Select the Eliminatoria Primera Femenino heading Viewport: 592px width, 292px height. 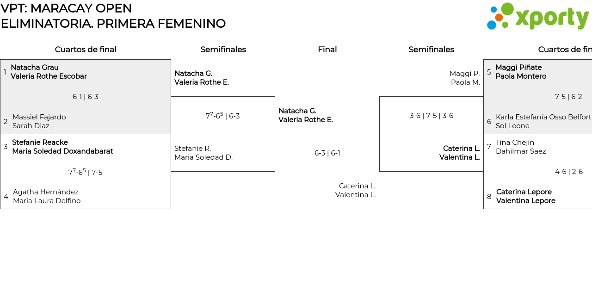pyautogui.click(x=113, y=24)
